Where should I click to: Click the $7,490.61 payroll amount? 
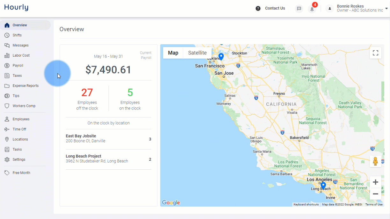click(x=108, y=70)
